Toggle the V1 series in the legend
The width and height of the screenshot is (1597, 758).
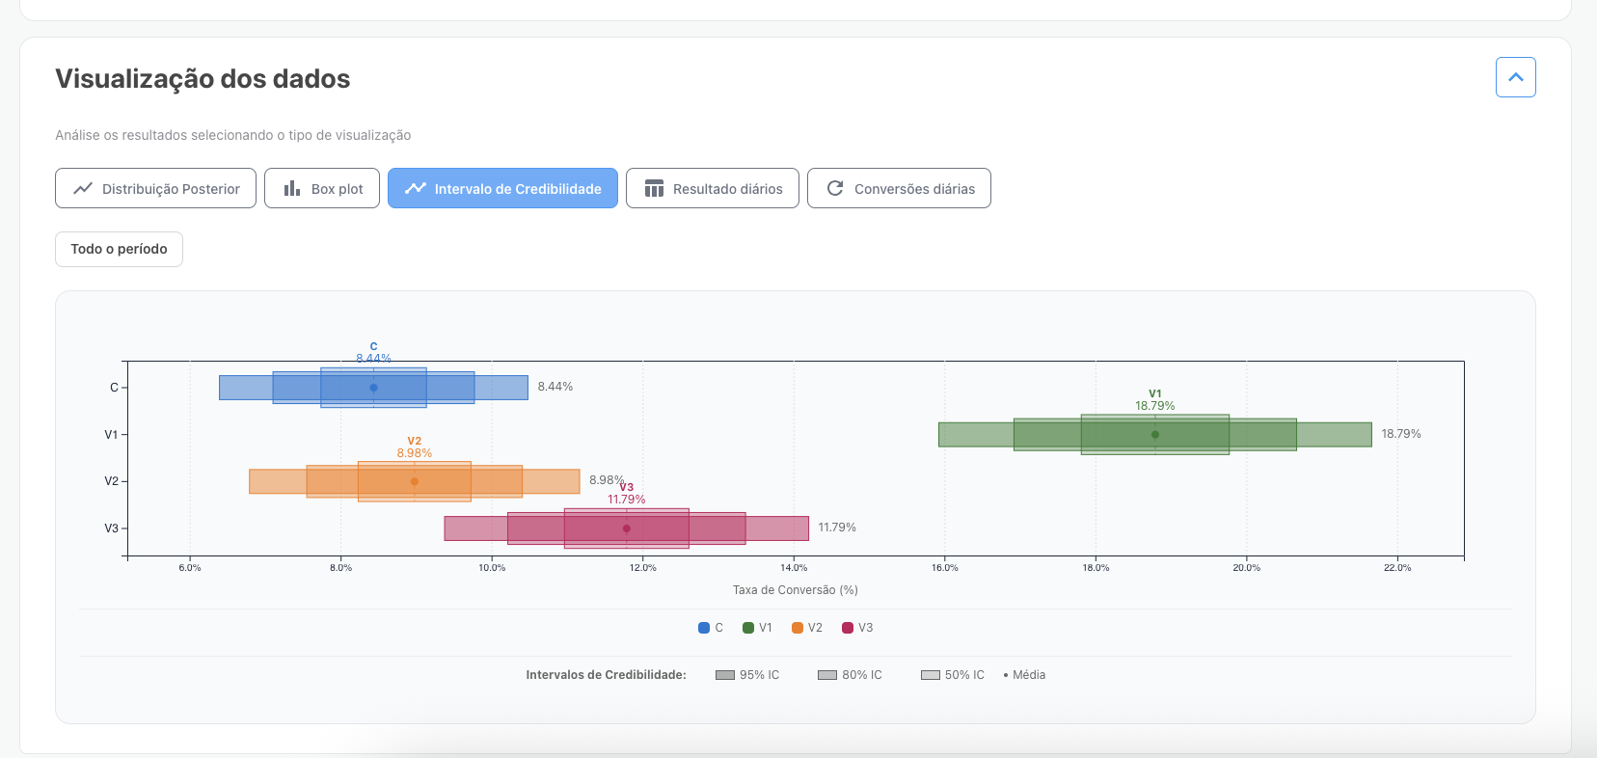757,628
